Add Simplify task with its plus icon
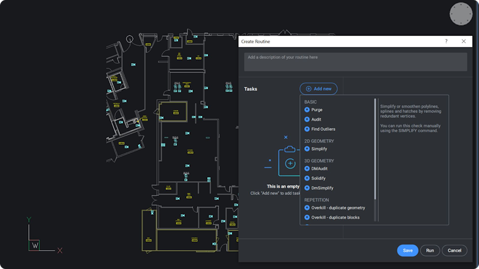479x269 pixels. pos(307,149)
